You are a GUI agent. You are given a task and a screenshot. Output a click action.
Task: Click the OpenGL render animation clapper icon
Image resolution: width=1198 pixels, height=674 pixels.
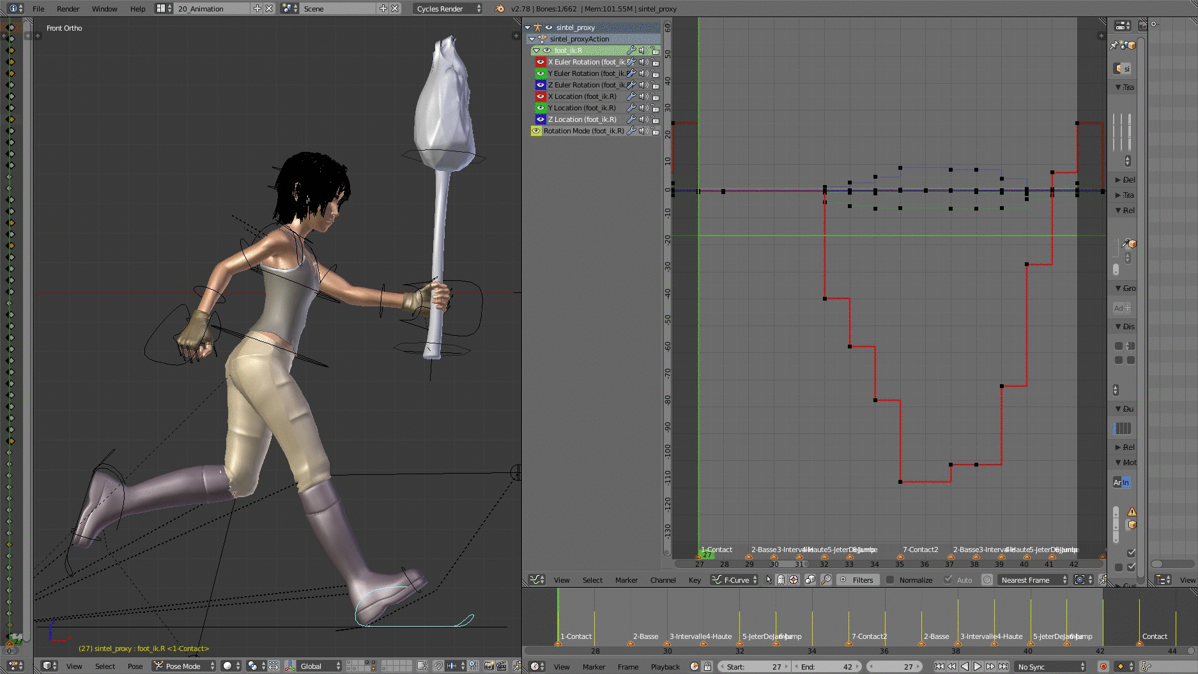502,666
